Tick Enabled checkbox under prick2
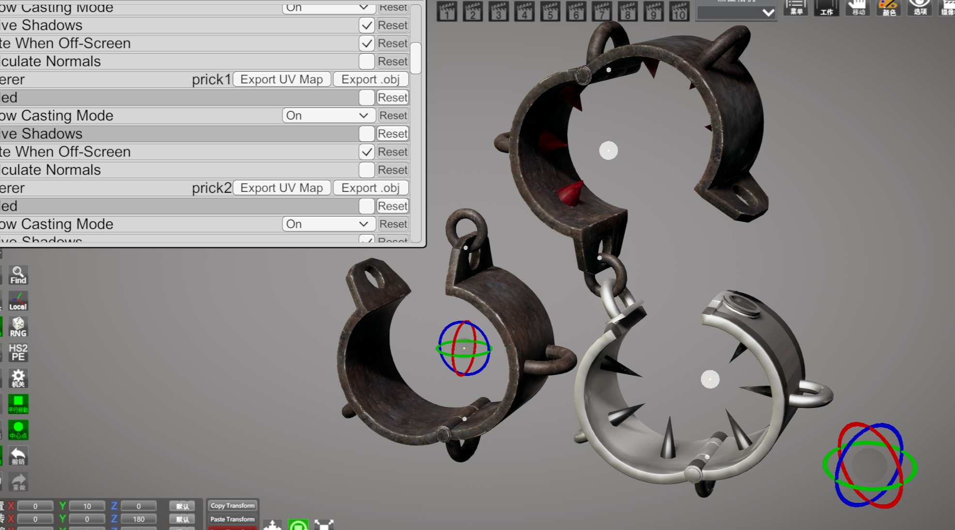The width and height of the screenshot is (955, 530). [x=367, y=206]
